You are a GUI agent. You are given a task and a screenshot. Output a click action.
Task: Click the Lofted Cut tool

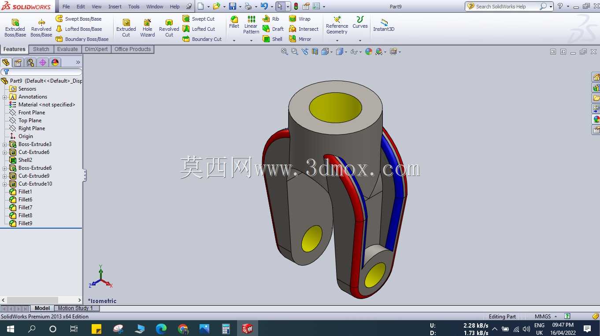[199, 29]
